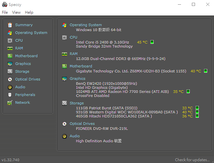Click Check for updates link
Viewport: 214px width, 163px height.
point(192,160)
